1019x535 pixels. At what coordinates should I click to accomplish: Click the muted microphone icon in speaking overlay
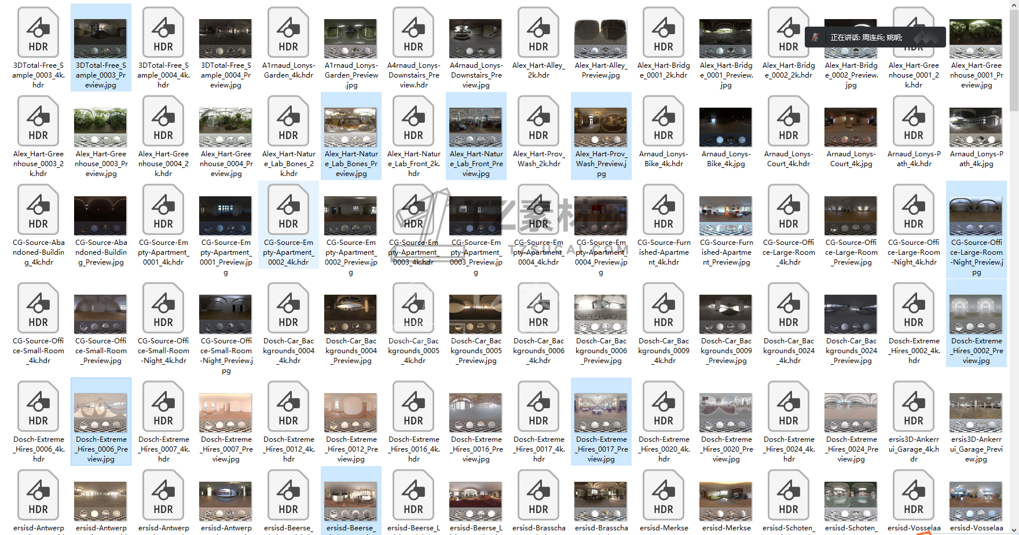(x=815, y=37)
